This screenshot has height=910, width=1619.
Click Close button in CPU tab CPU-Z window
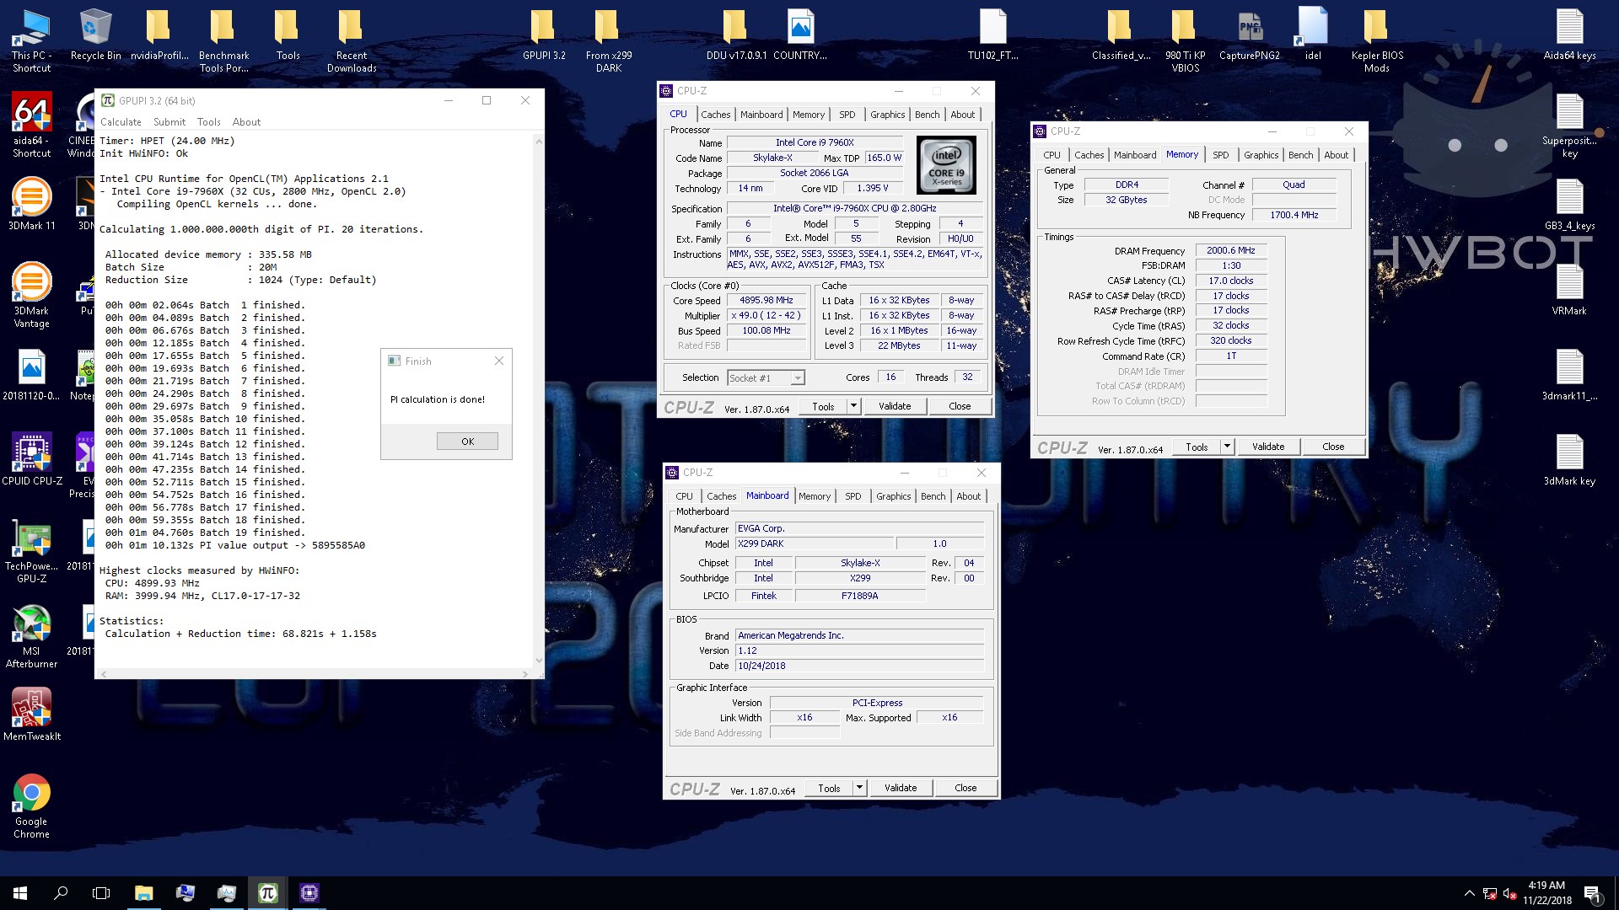[960, 406]
